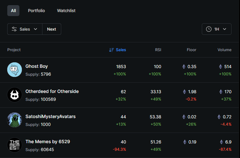
Task: Click Otherdeed sales value 62
Action: tap(123, 92)
